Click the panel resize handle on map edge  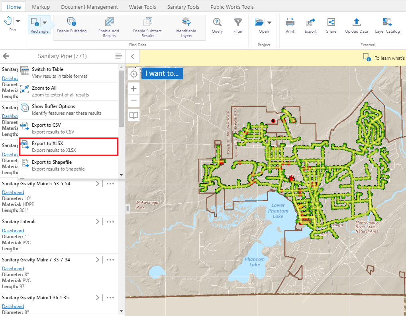coord(127,208)
